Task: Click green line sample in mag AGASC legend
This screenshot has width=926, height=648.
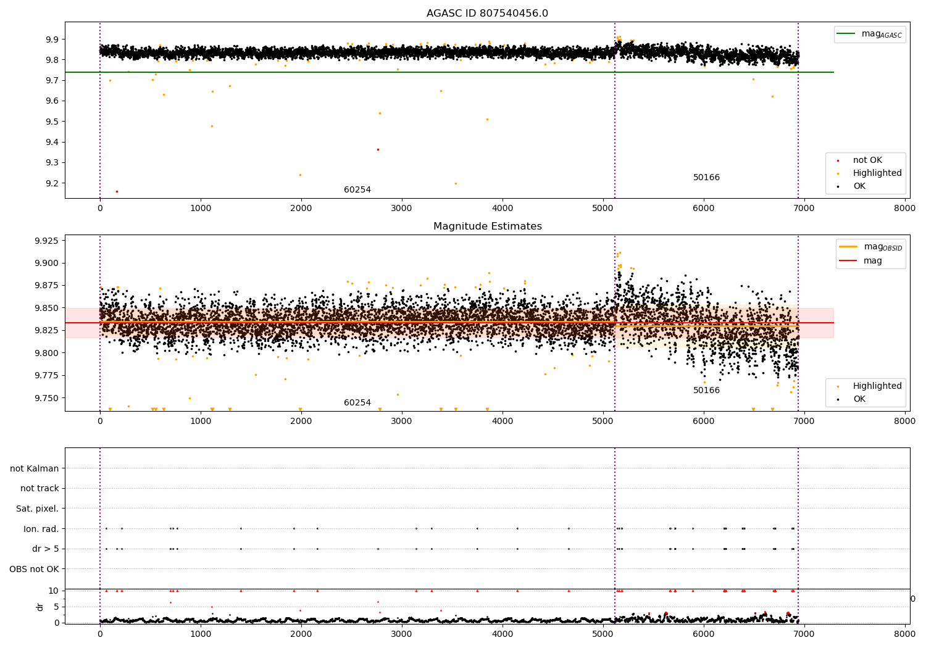Action: 846,33
